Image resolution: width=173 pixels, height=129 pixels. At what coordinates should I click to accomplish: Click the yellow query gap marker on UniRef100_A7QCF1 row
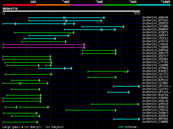pos(70,34)
